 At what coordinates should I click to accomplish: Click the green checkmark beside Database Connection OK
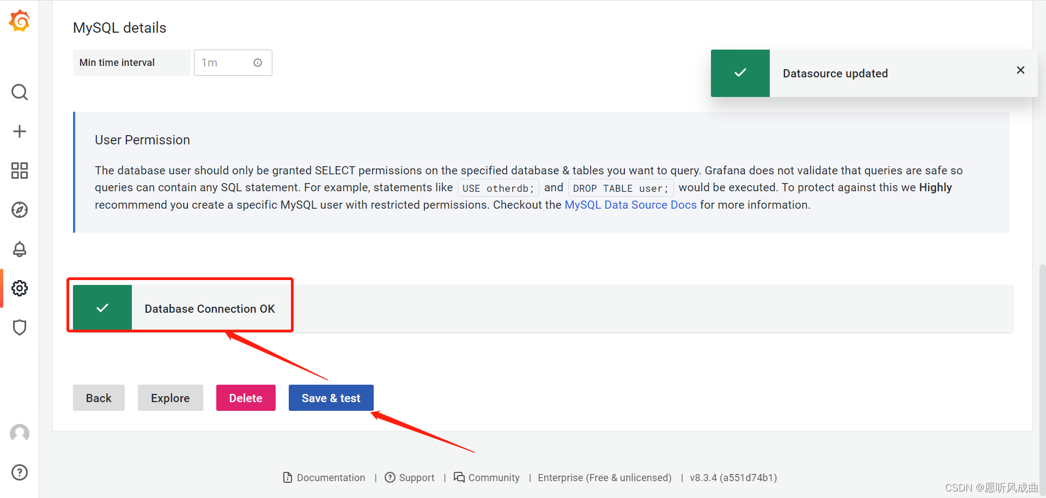pos(102,308)
